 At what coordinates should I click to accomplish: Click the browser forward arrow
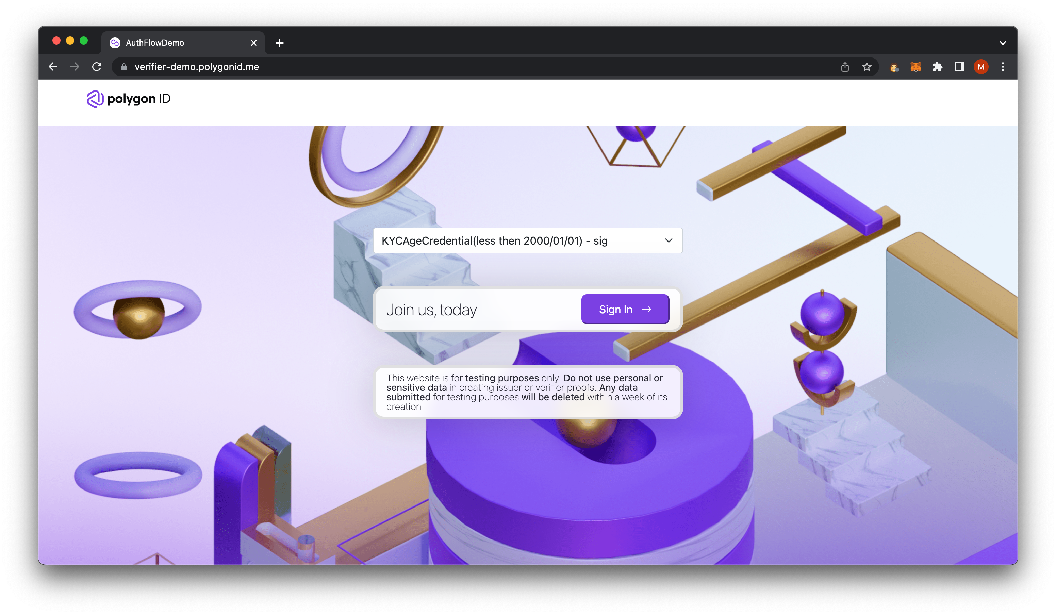pos(75,67)
